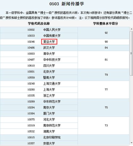This screenshot has width=133, height=146.
Task: Click school code 10003
Action: 31,54
